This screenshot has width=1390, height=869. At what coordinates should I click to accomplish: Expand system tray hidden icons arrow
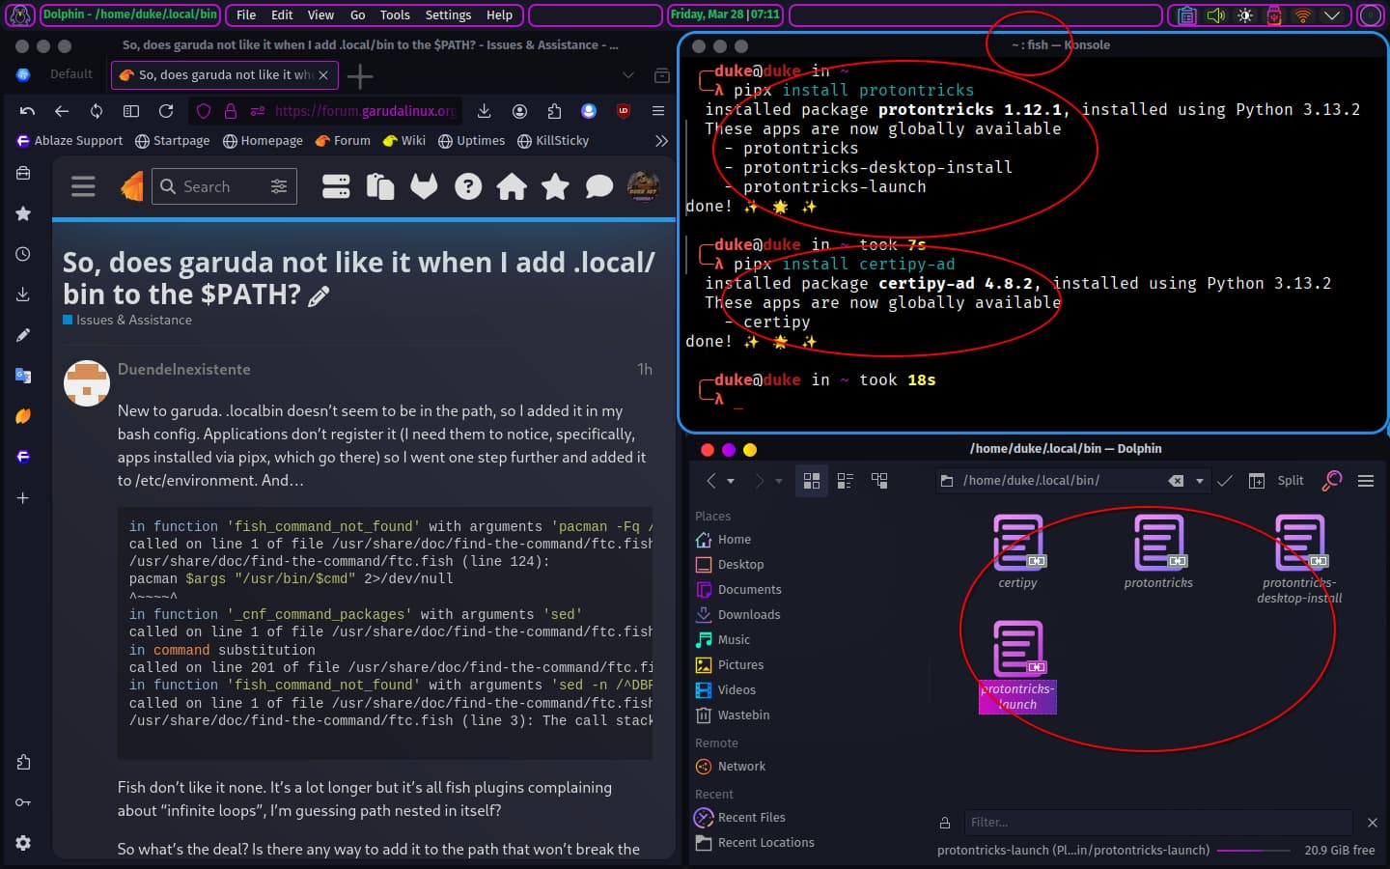coord(1332,15)
